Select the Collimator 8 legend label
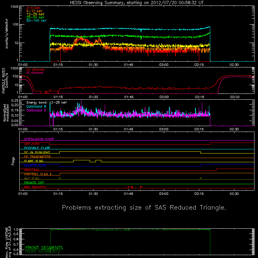Viewport: 258px width, 258px height. 36,106
